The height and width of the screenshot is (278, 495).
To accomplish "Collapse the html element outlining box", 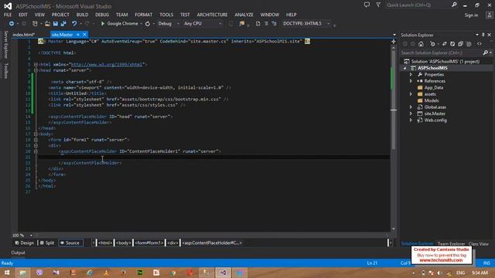I will pyautogui.click(x=36, y=65).
